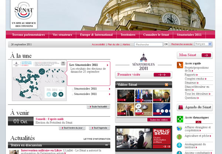Open the language dropdown showing français
Viewport: 222px width, 154px height.
(203, 44)
